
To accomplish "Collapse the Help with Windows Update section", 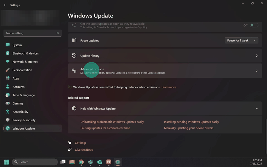I will 257,109.
